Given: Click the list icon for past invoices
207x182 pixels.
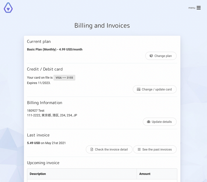Looking at the screenshot, I should 139,149.
